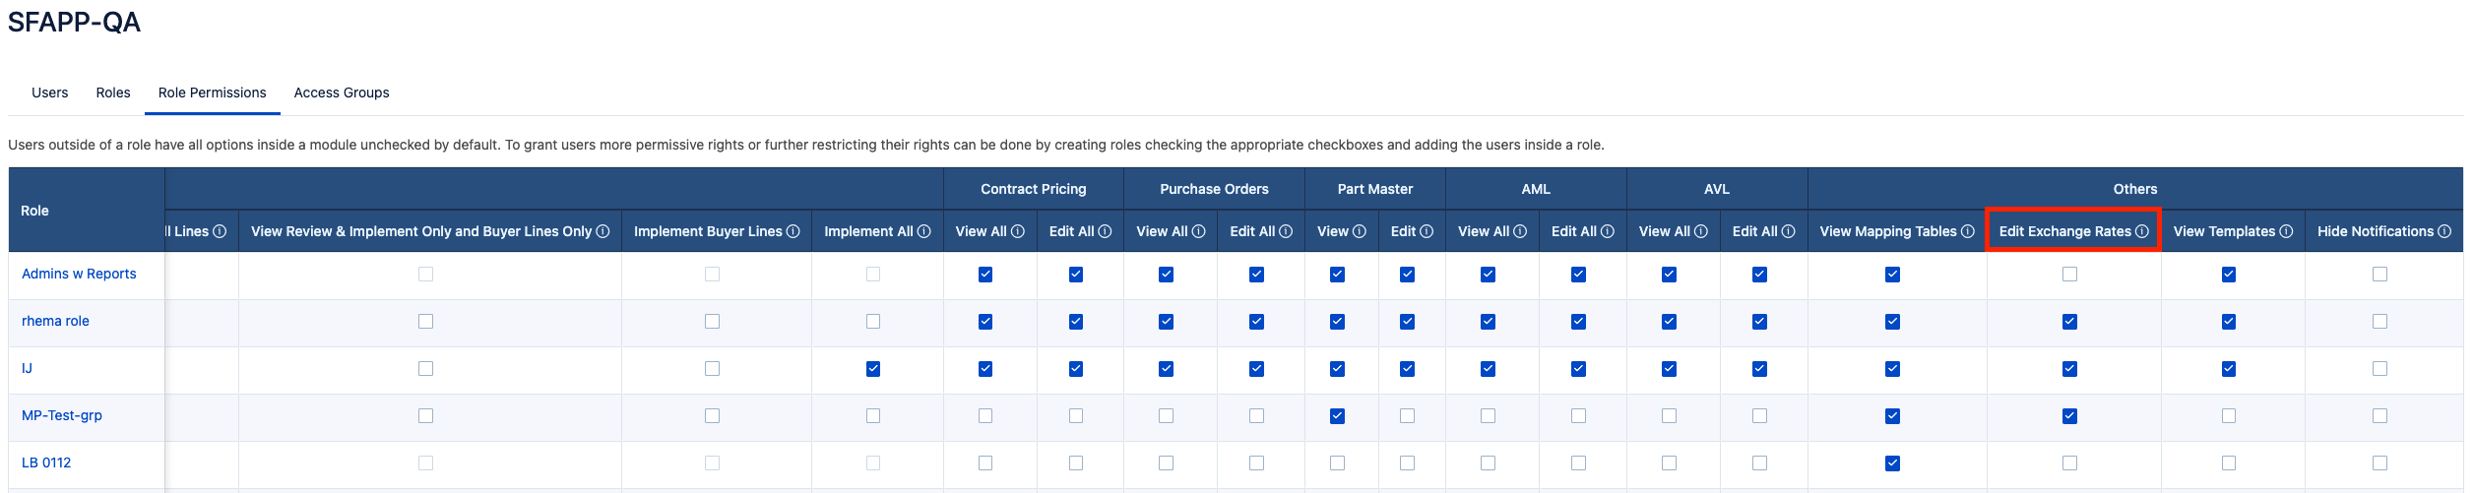Screen dimensions: 2474x493
Task: Switch to the Users tab
Action: point(50,92)
